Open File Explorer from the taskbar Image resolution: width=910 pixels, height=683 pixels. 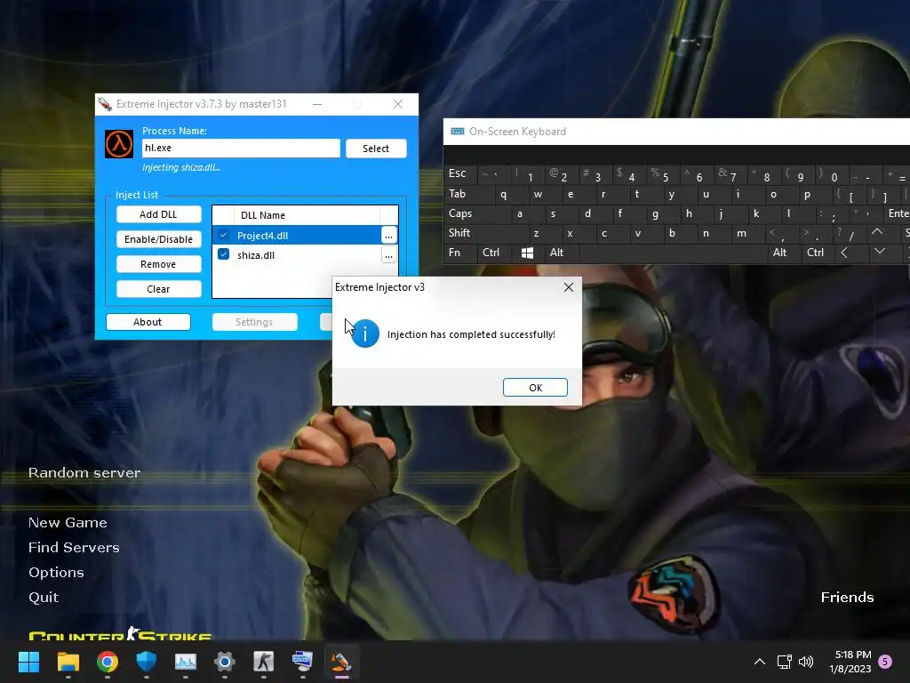click(68, 662)
